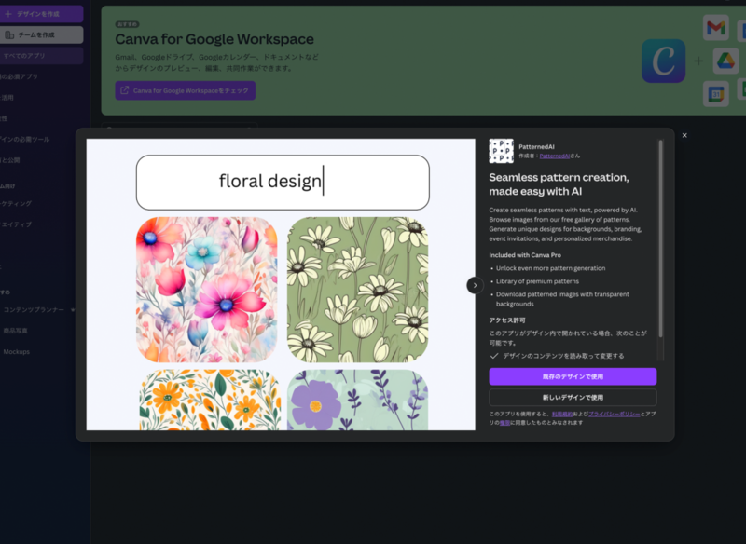746x544 pixels.
Task: Select 商品写真 in sidebar
Action: [x=15, y=331]
